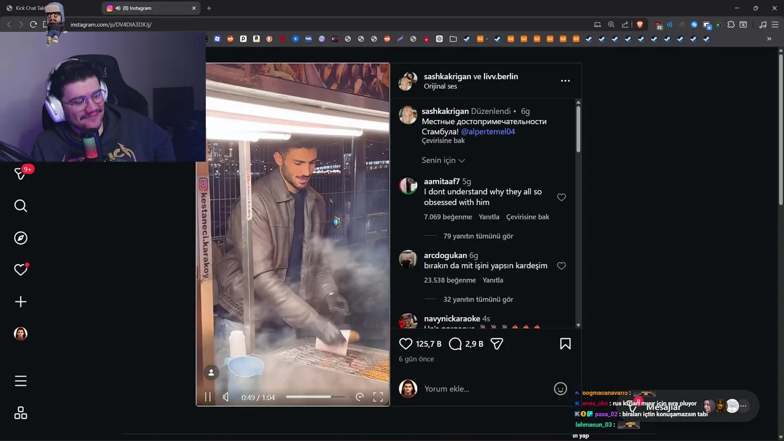This screenshot has height=441, width=784.
Task: Click 'Yanıtla' under arcdogukan's comment
Action: (493, 280)
